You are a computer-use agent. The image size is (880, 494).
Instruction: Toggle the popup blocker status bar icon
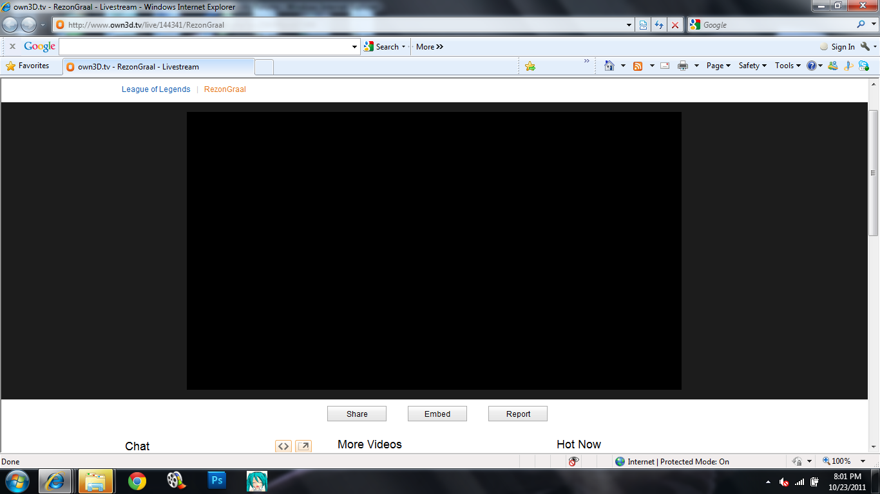(573, 461)
